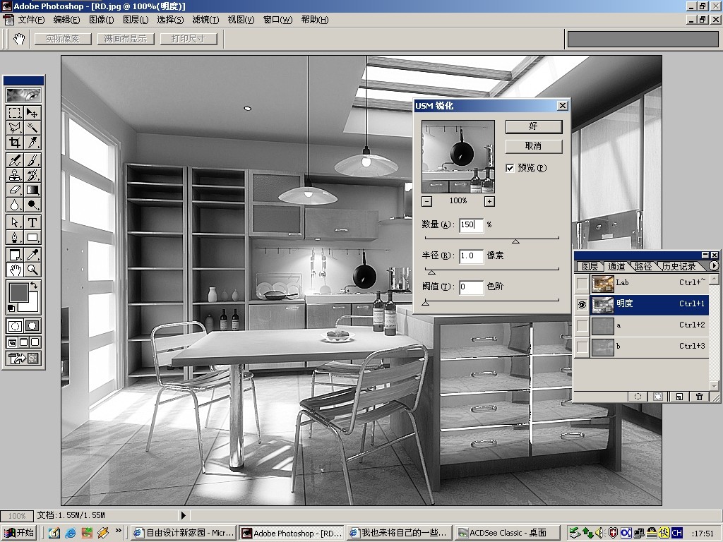Hide the 明度 channel eye icon

click(x=582, y=304)
